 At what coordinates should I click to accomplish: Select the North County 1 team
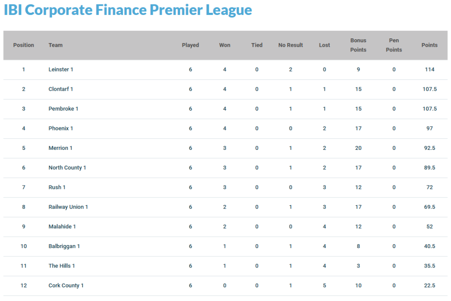tap(67, 168)
